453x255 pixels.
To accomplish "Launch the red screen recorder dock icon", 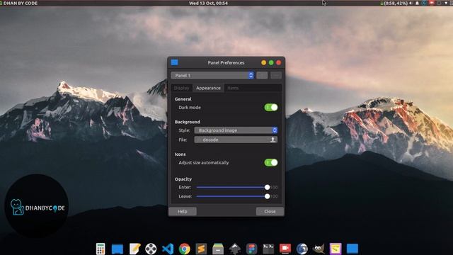I will pyautogui.click(x=285, y=249).
